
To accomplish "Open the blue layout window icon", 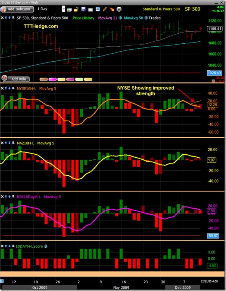I will (x=98, y=9).
